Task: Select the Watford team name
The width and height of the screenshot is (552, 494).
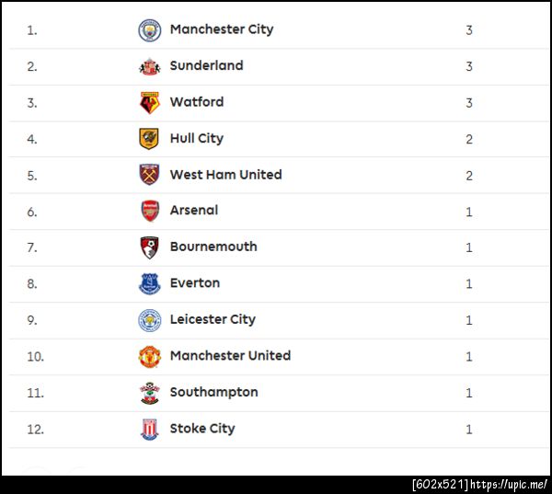Action: point(197,102)
